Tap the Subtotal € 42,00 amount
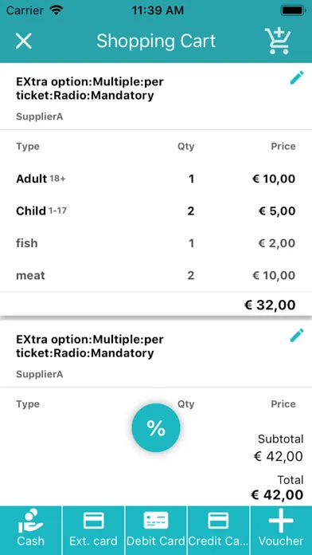Image resolution: width=312 pixels, height=555 pixels. click(279, 456)
